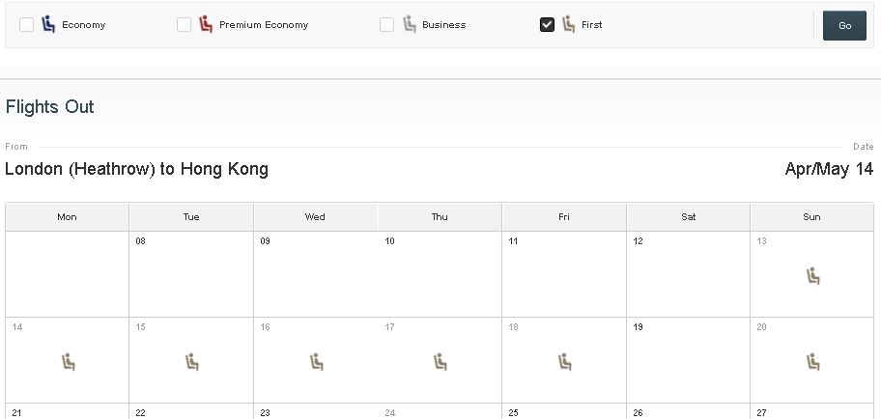Pick First seat availability on Tuesday 15

(x=191, y=362)
